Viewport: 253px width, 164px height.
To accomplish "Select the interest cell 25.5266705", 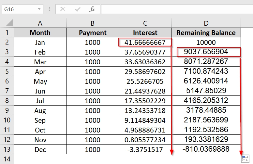I will [145, 81].
